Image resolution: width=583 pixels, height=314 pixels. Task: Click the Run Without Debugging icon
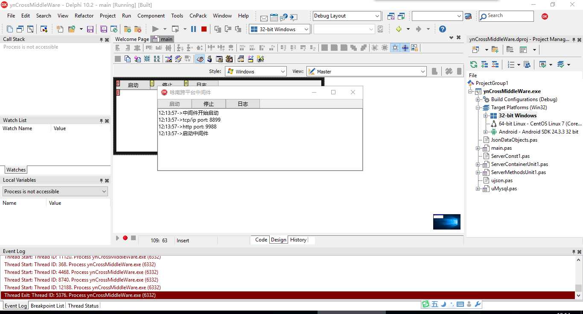coord(175,29)
